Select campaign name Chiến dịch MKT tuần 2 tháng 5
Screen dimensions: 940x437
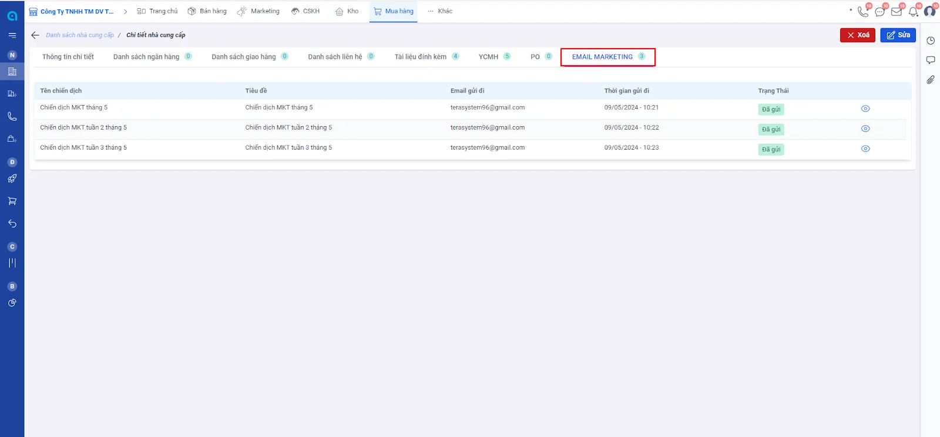(x=83, y=128)
